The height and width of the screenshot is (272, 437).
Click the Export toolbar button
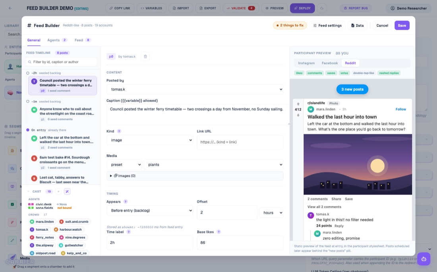tap(208, 8)
